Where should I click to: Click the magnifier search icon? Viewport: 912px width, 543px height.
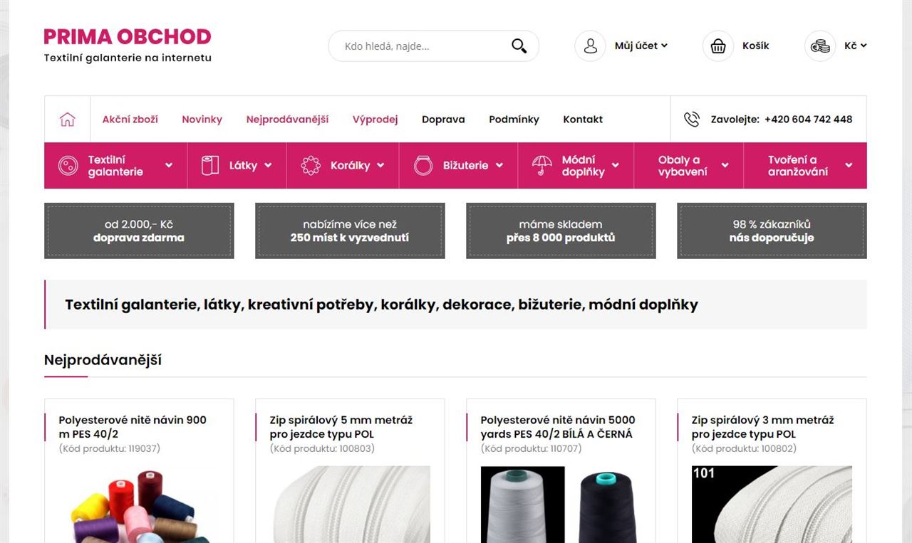pos(519,46)
